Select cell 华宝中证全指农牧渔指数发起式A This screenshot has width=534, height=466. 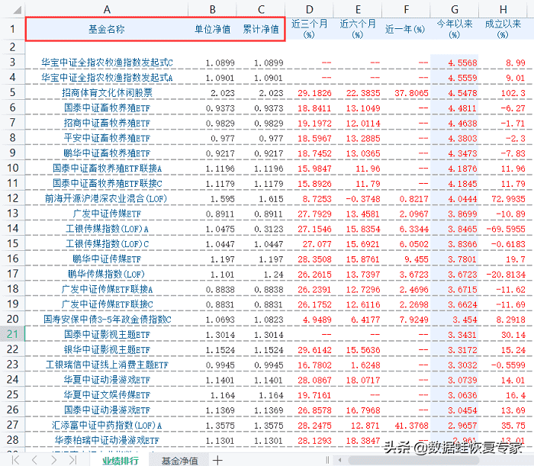[x=107, y=78]
